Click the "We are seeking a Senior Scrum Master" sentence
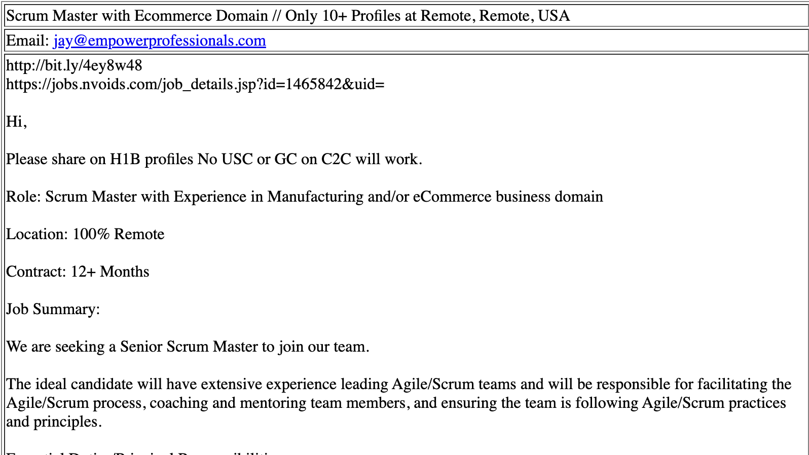 click(x=188, y=347)
